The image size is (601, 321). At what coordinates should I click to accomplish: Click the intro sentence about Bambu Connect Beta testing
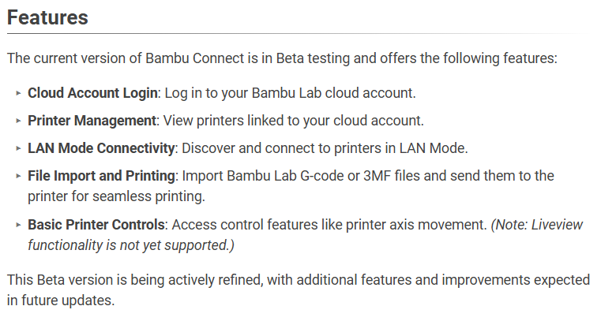(x=282, y=58)
